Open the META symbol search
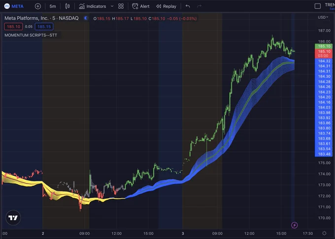 [x=14, y=6]
